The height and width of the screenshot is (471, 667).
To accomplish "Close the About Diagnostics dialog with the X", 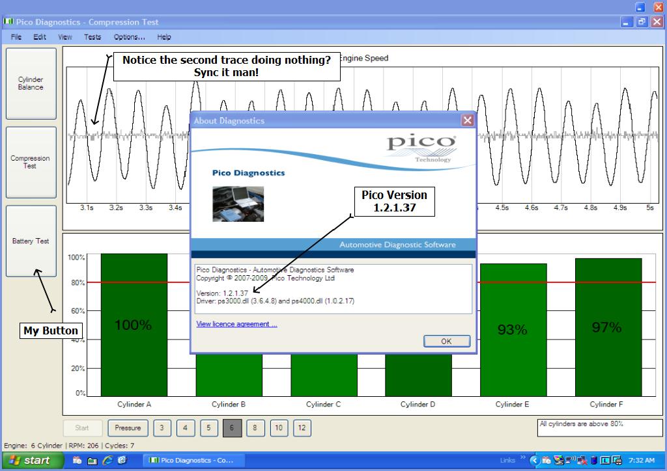I will click(468, 120).
